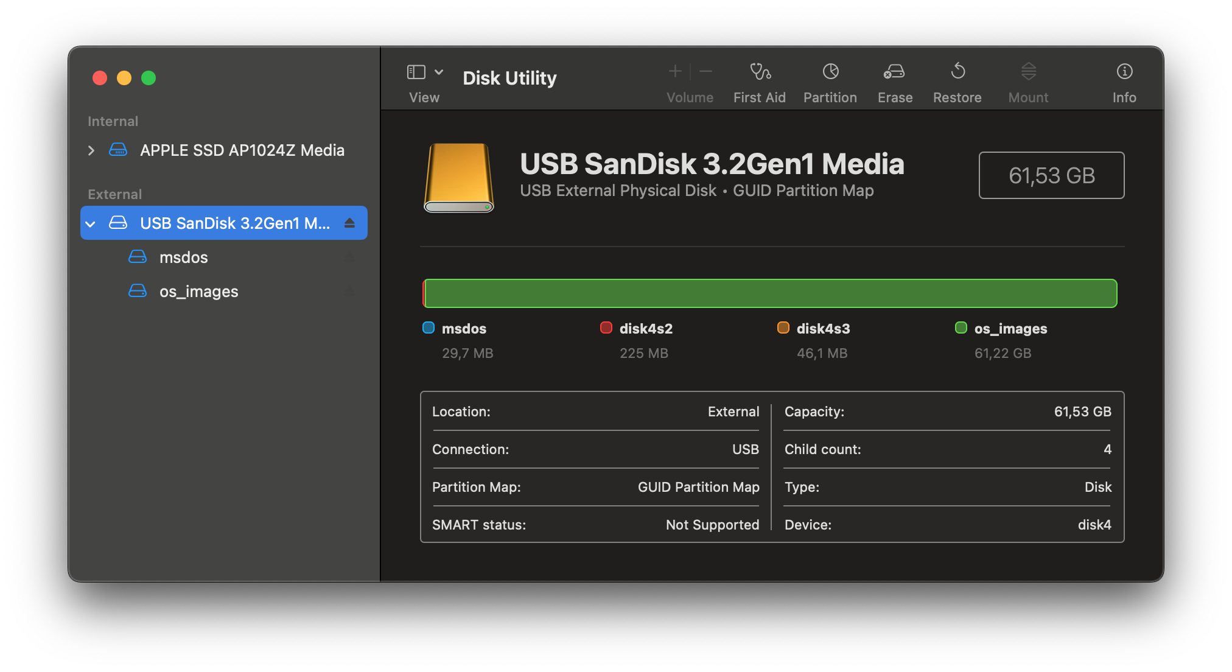1232x672 pixels.
Task: Click the disk4s2 partition label
Action: [646, 329]
